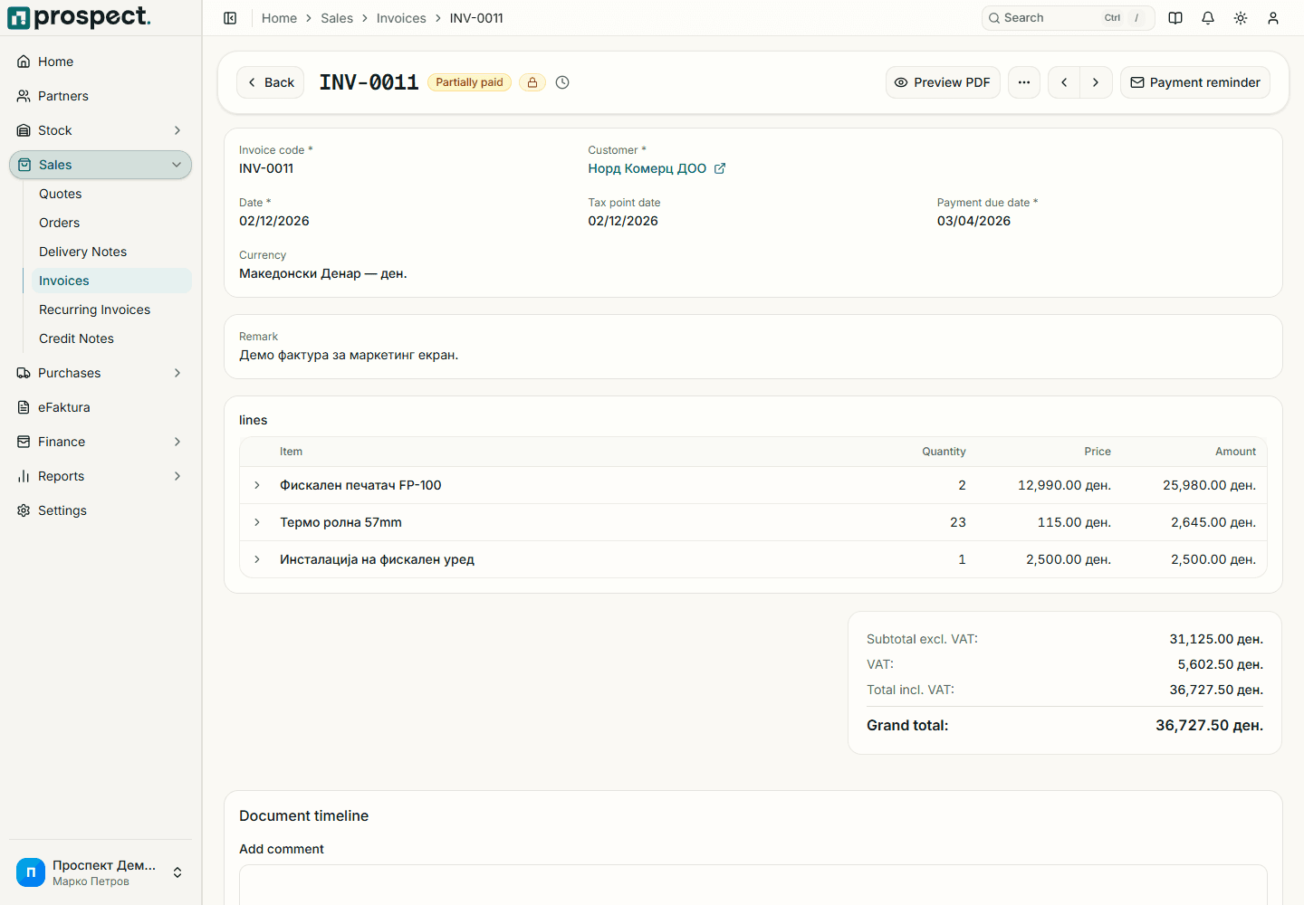Expand the Фискален печатач FP-100 line
The height and width of the screenshot is (905, 1304).
click(x=257, y=485)
